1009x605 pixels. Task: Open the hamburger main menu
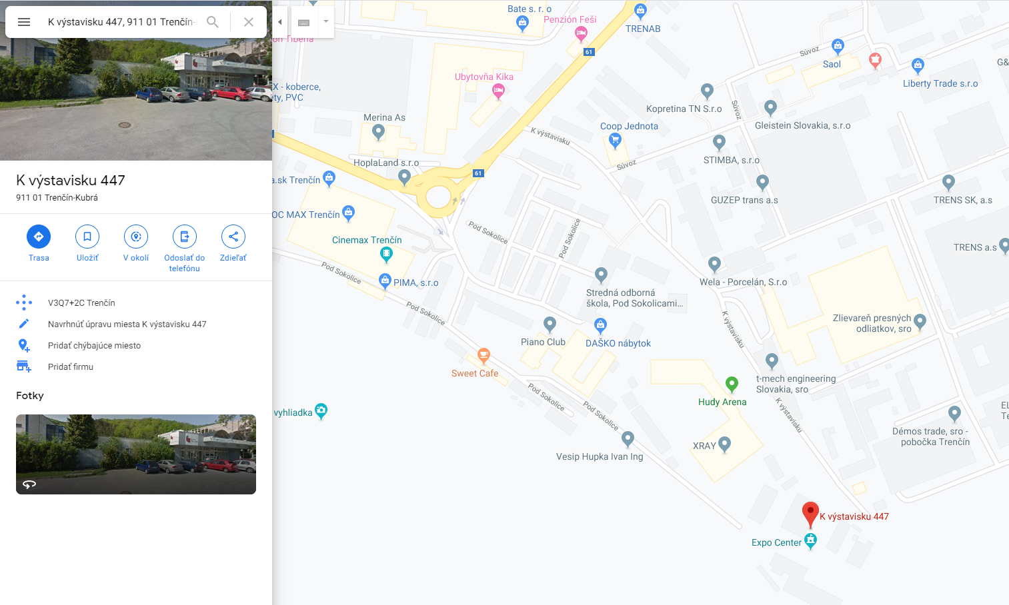[24, 22]
